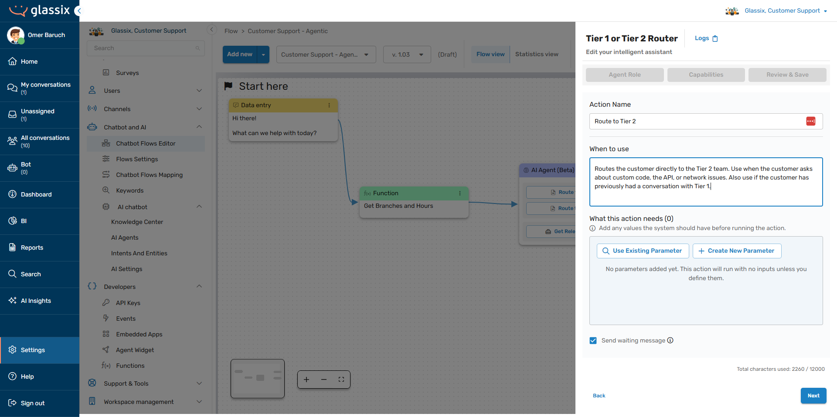Click the Next button
Screen dimensions: 837x417
click(813, 396)
